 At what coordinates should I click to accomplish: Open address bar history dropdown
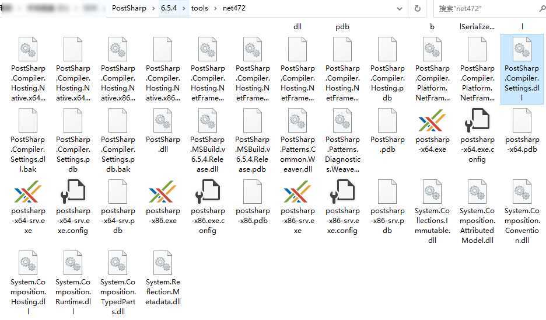pyautogui.click(x=400, y=9)
